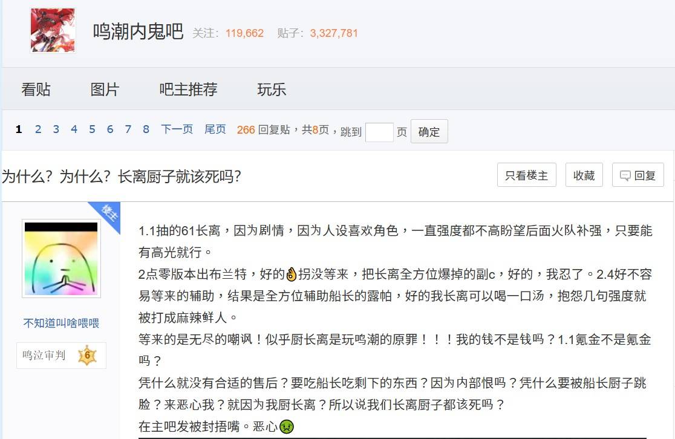Click the 下一页 next page link
The height and width of the screenshot is (439, 675).
[x=177, y=129]
